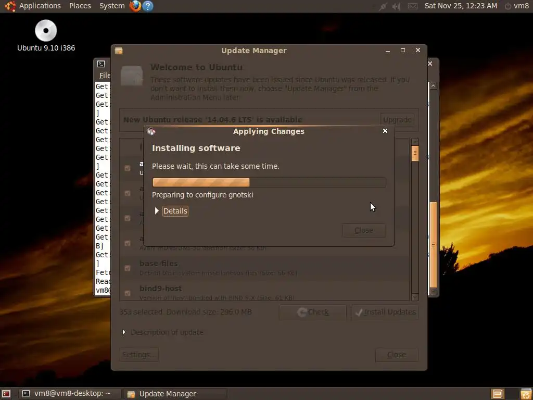This screenshot has width=533, height=400.
Task: Click the installation progress bar
Action: click(269, 182)
